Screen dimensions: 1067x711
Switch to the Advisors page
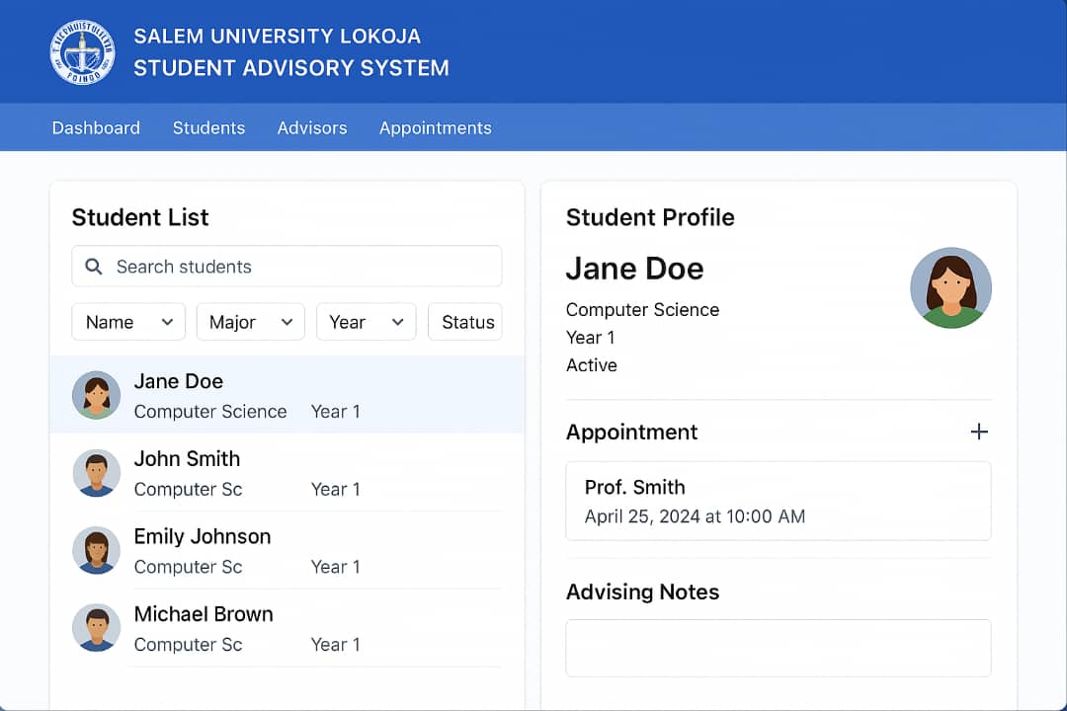point(311,127)
